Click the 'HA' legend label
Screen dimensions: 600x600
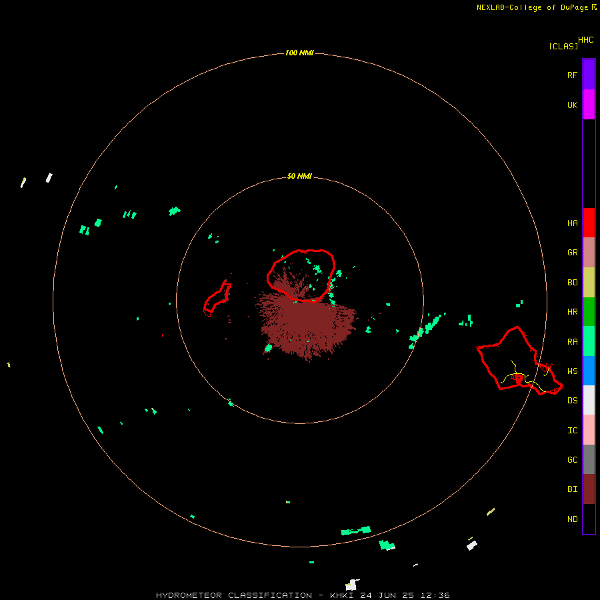572,223
